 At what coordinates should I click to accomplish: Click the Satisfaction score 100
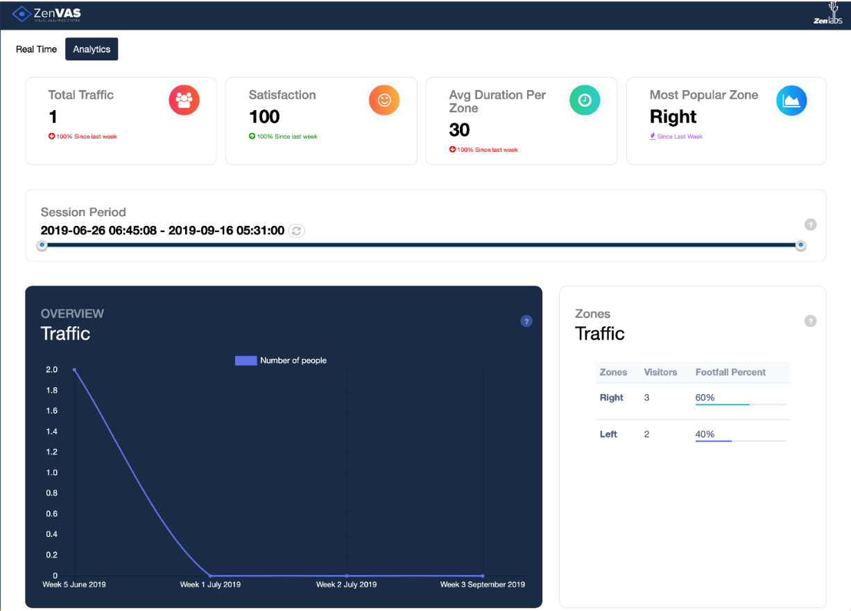coord(264,116)
